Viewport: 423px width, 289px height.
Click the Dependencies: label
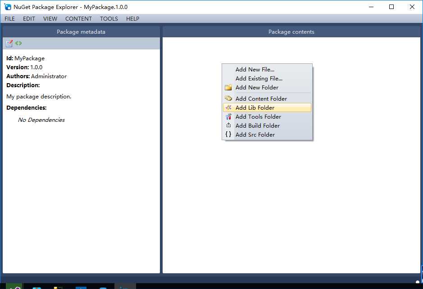click(x=27, y=107)
